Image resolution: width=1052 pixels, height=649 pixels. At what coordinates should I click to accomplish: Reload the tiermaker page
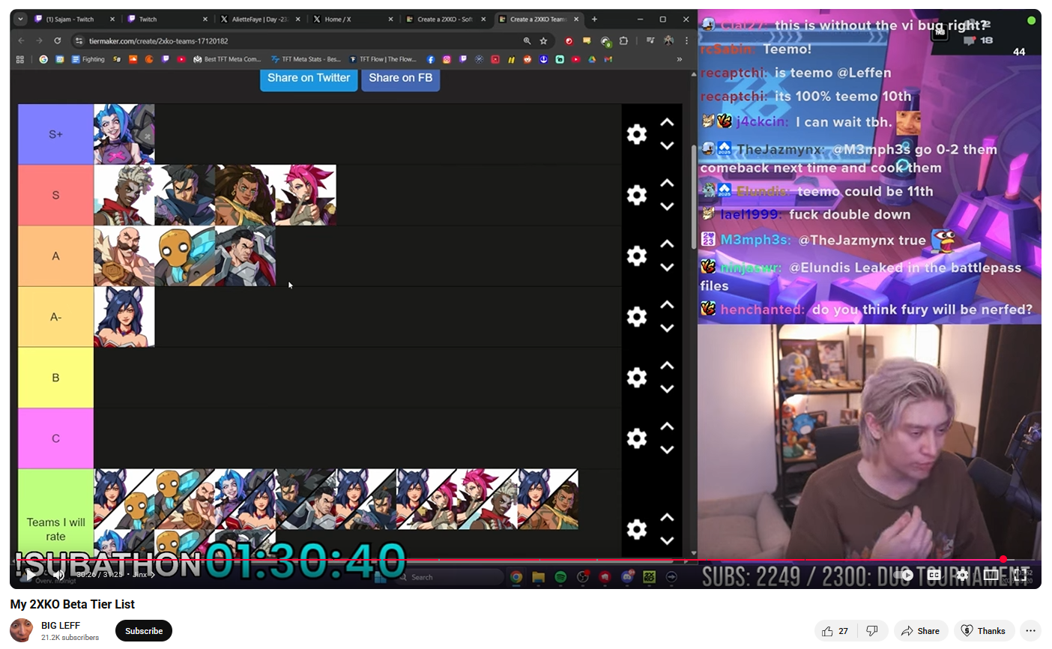(57, 40)
